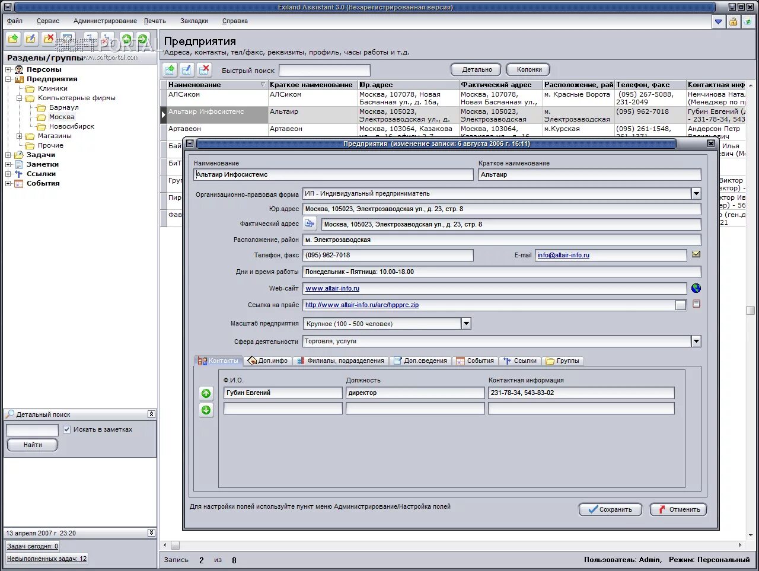
Task: Open the Организационно-правовая форма dropdown
Action: [x=696, y=193]
